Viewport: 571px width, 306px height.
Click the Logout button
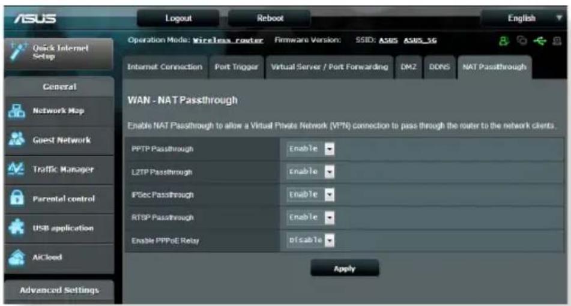pyautogui.click(x=178, y=18)
